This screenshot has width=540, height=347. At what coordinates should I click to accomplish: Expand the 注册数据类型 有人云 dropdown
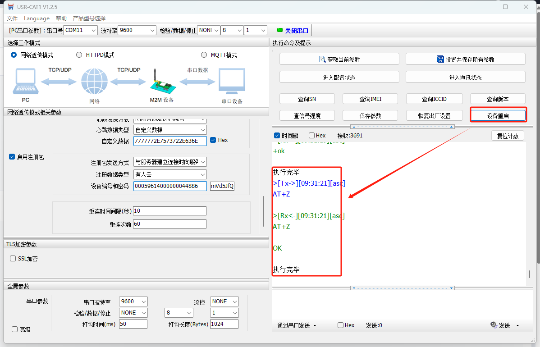coord(170,174)
